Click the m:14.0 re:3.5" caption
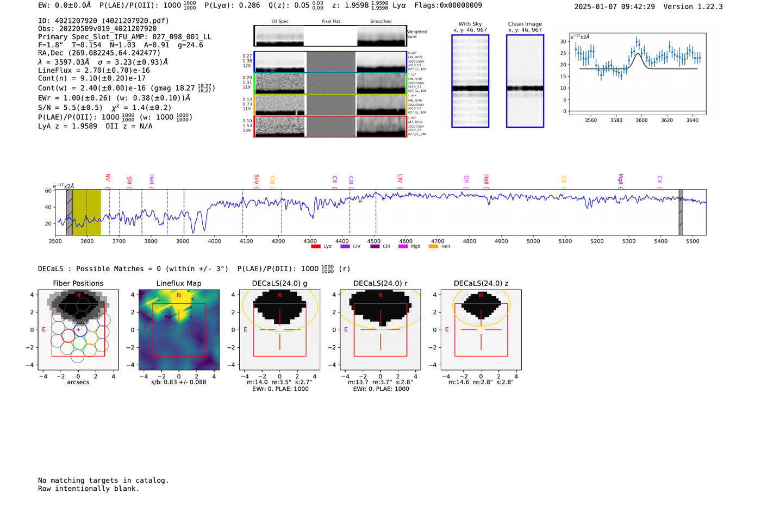The width and height of the screenshot is (761, 518). (x=279, y=382)
